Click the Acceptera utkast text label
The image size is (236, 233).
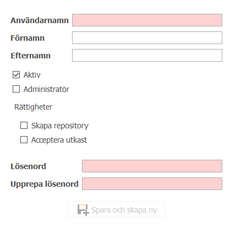(x=59, y=140)
